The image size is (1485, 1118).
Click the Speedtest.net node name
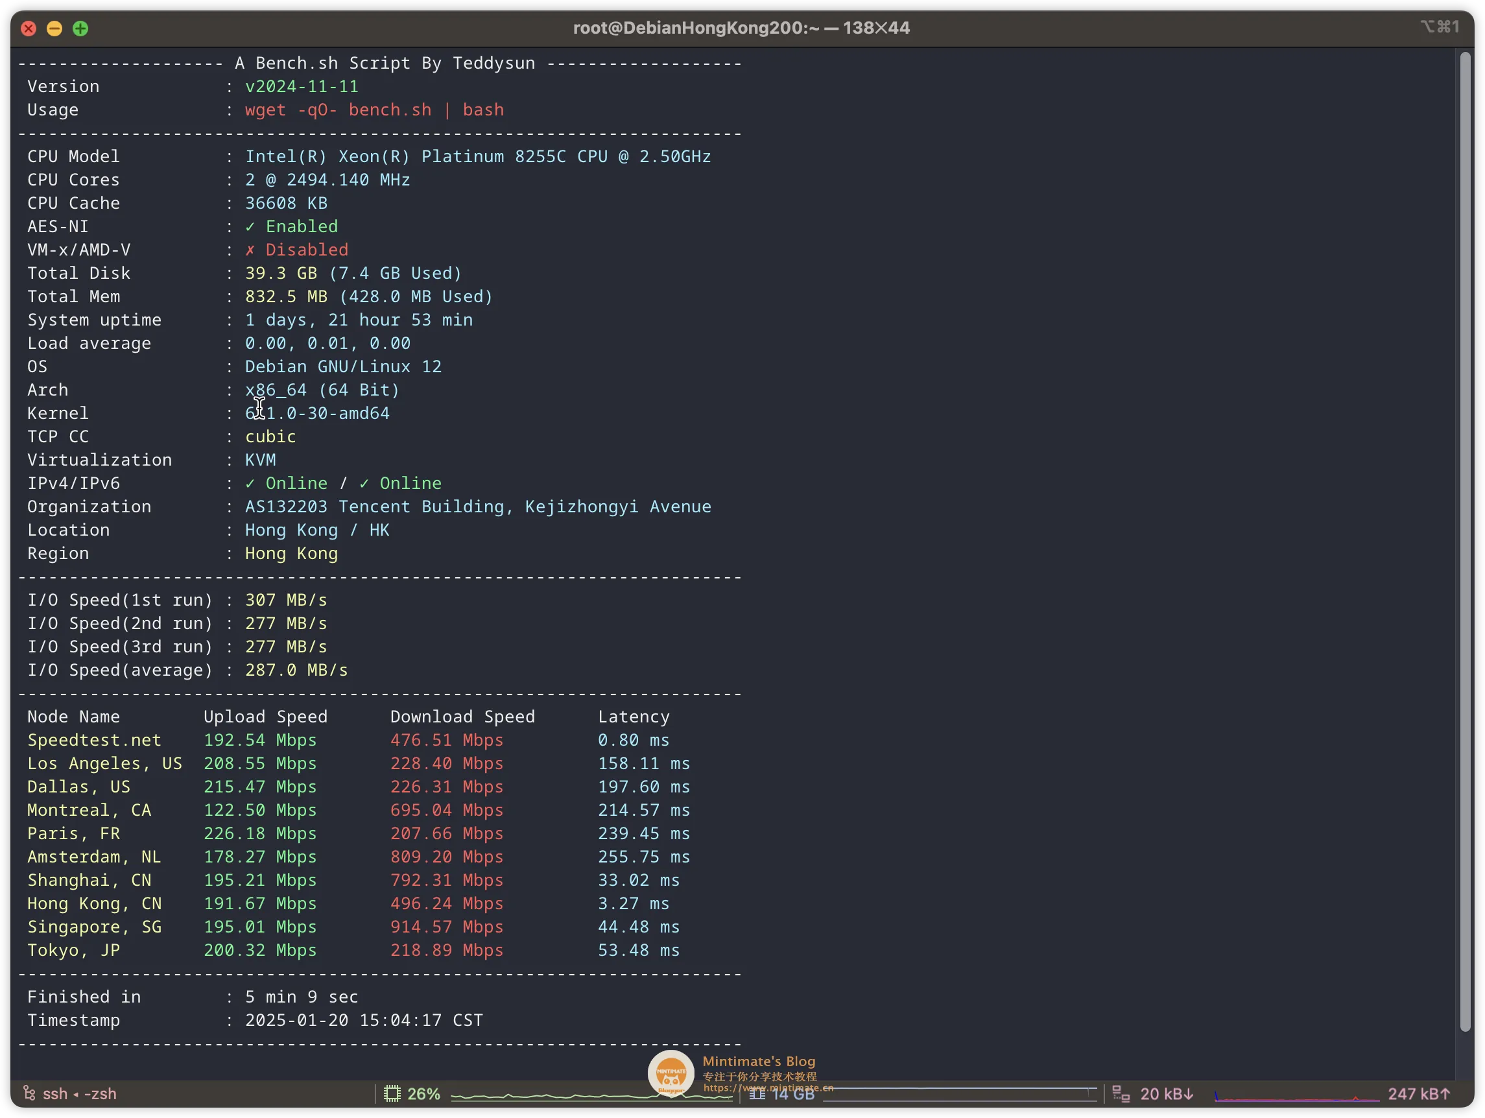94,741
